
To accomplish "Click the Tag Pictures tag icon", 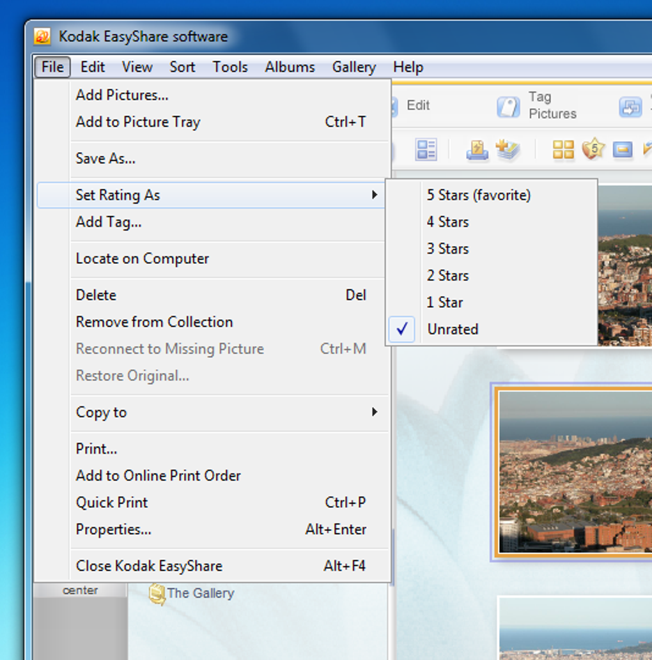I will [508, 107].
